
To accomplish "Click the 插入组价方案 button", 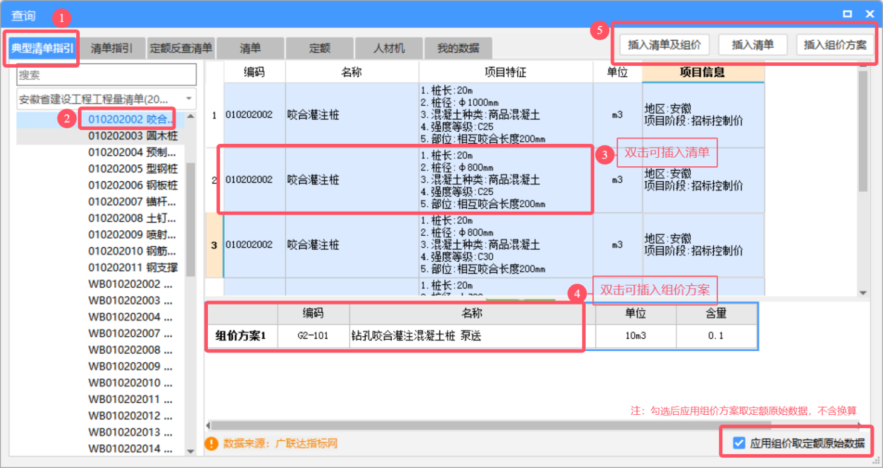I will pos(835,45).
